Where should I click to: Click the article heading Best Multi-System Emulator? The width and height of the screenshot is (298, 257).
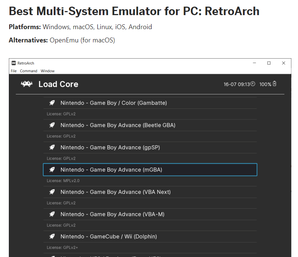134,11
